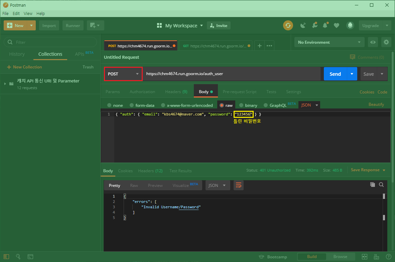Expand the 캐치 API collection tree arrow
The width and height of the screenshot is (395, 262).
pos(5,84)
